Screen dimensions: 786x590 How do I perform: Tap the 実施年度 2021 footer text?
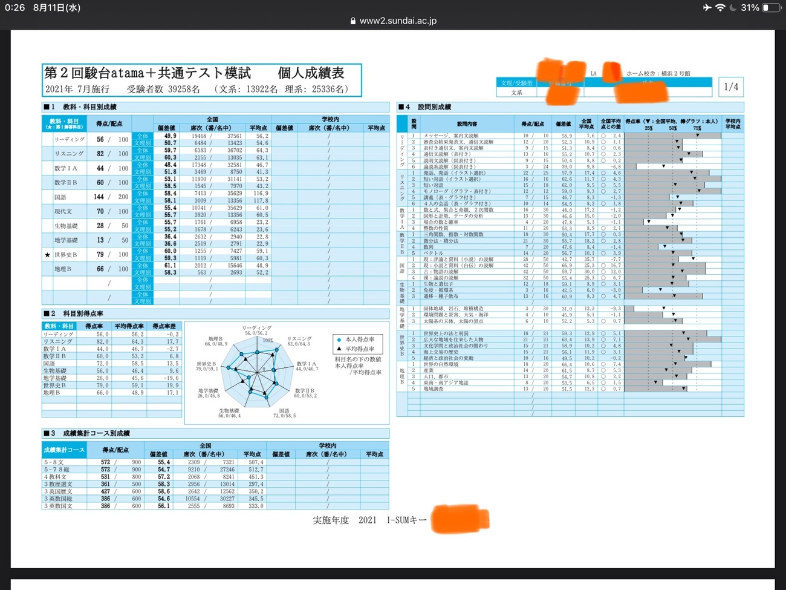click(x=345, y=520)
